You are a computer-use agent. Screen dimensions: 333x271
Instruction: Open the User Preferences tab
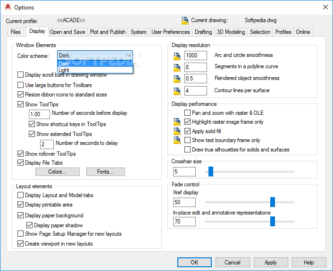171,32
